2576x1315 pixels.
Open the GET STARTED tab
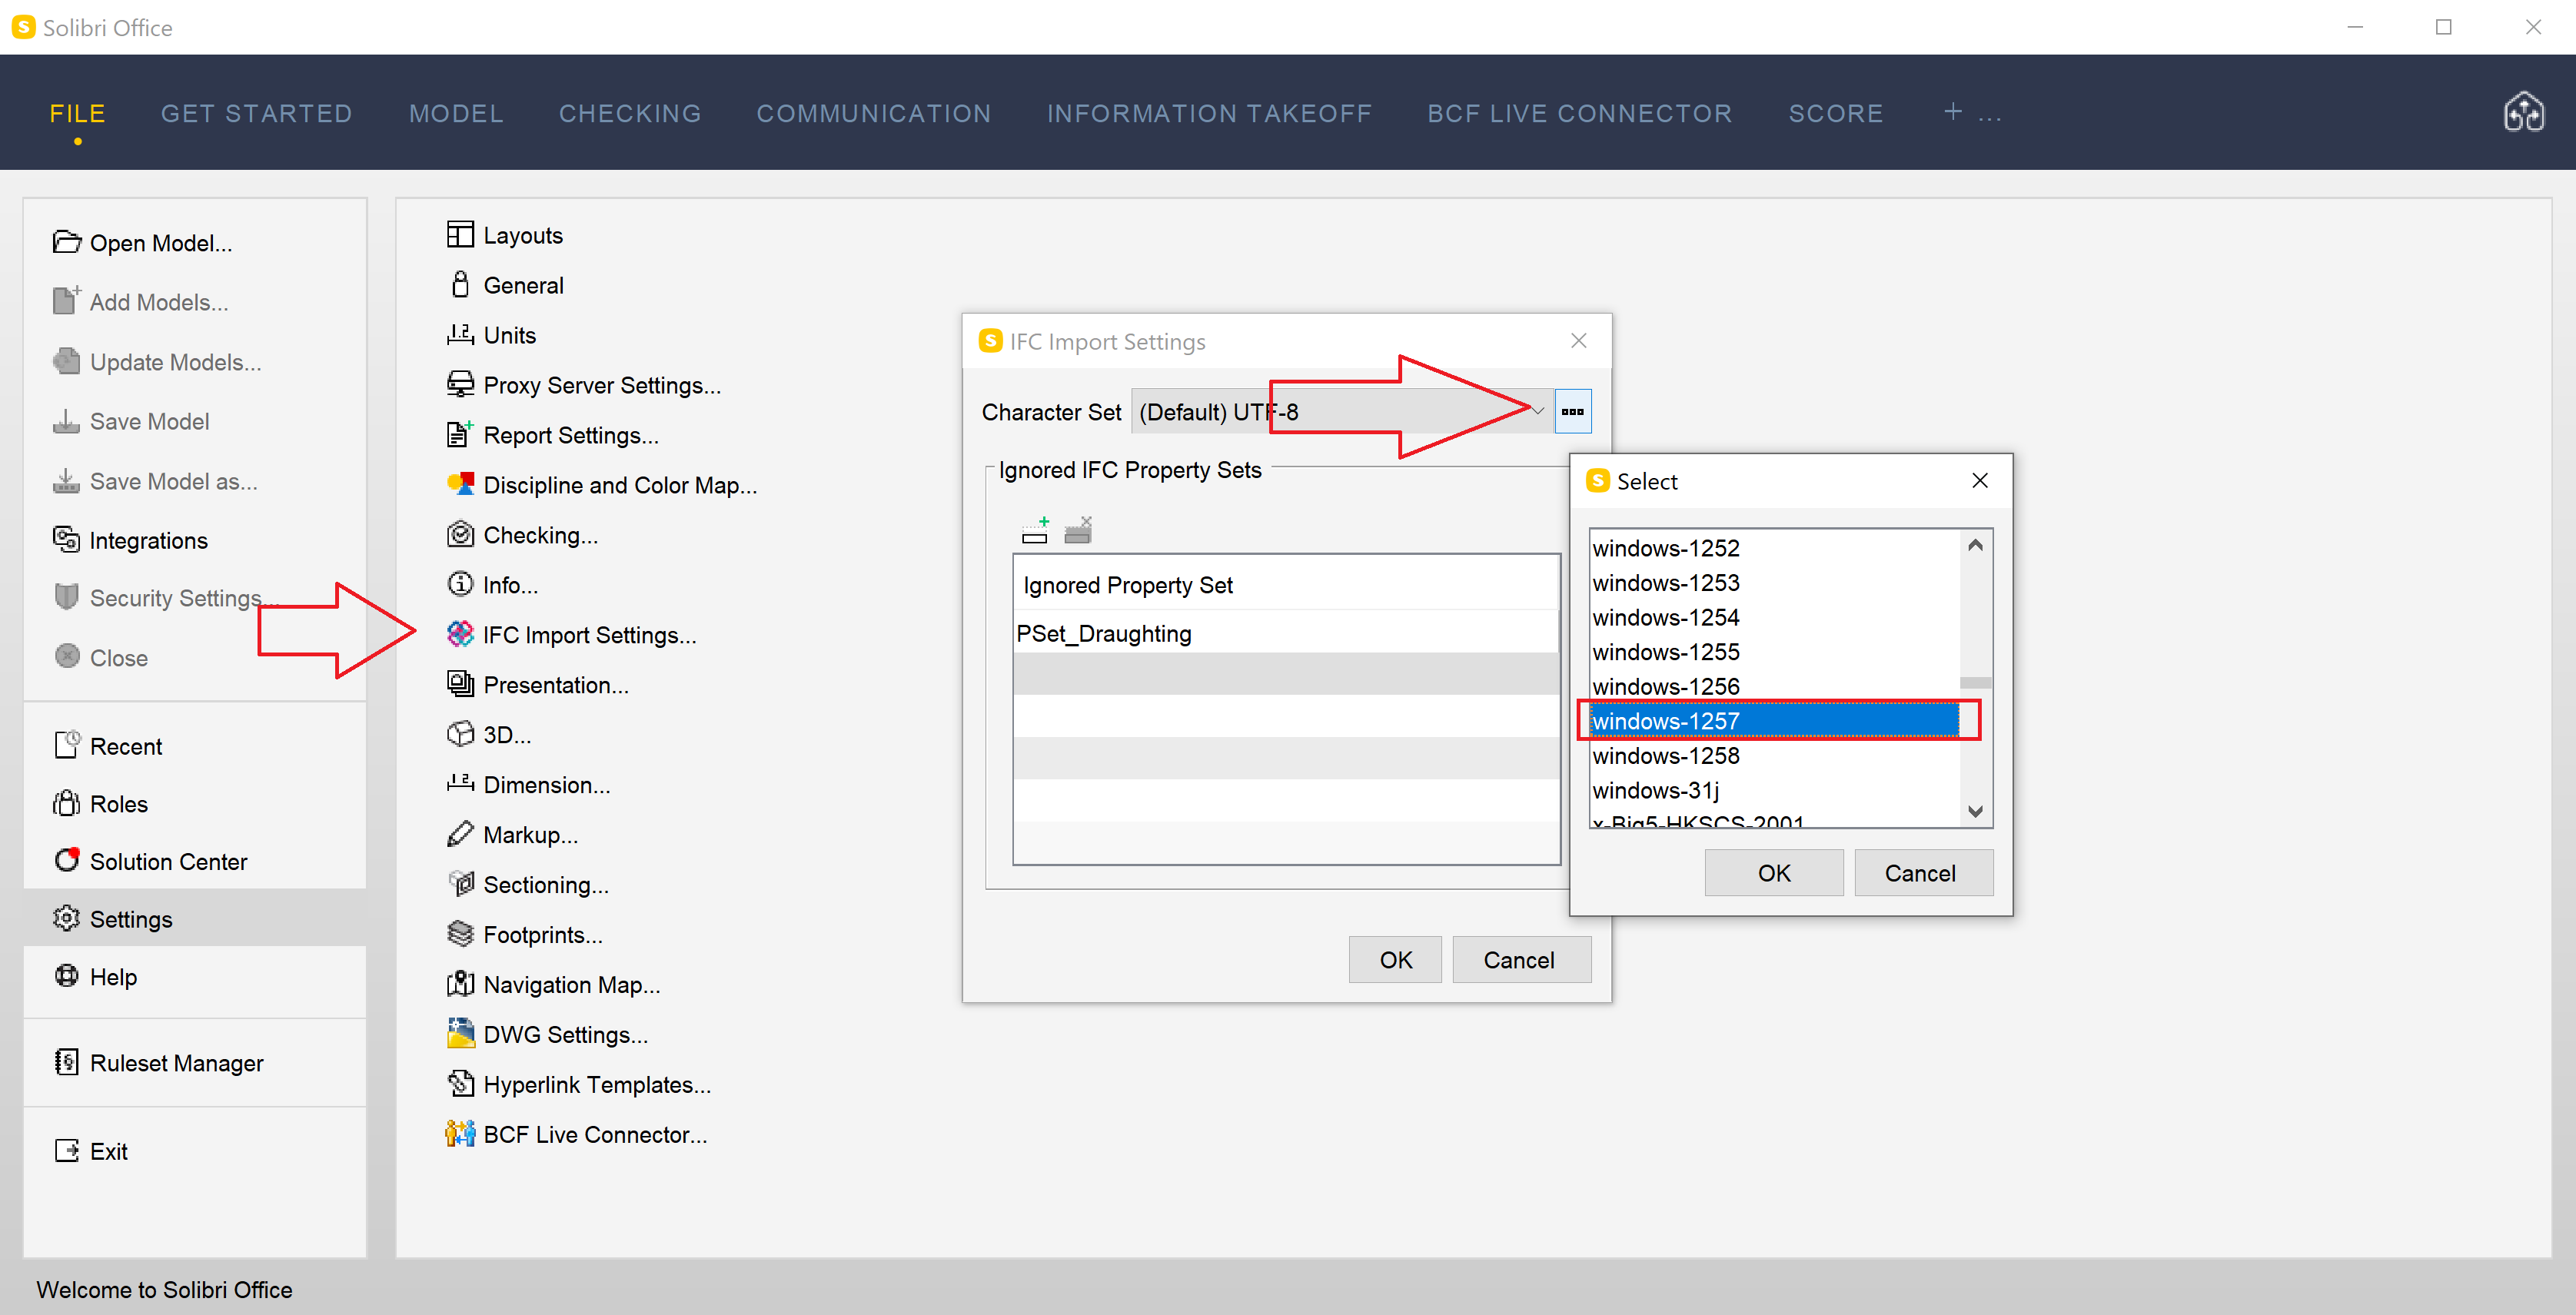pyautogui.click(x=256, y=113)
